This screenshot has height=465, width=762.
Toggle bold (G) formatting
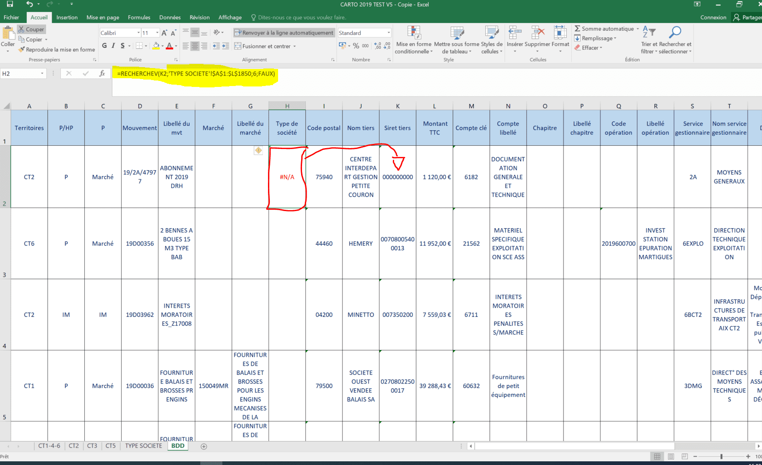click(x=105, y=46)
